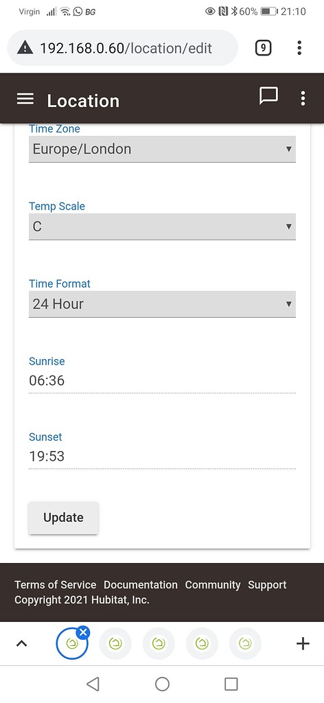Open the hamburger navigation menu
The height and width of the screenshot is (703, 324).
pos(25,99)
